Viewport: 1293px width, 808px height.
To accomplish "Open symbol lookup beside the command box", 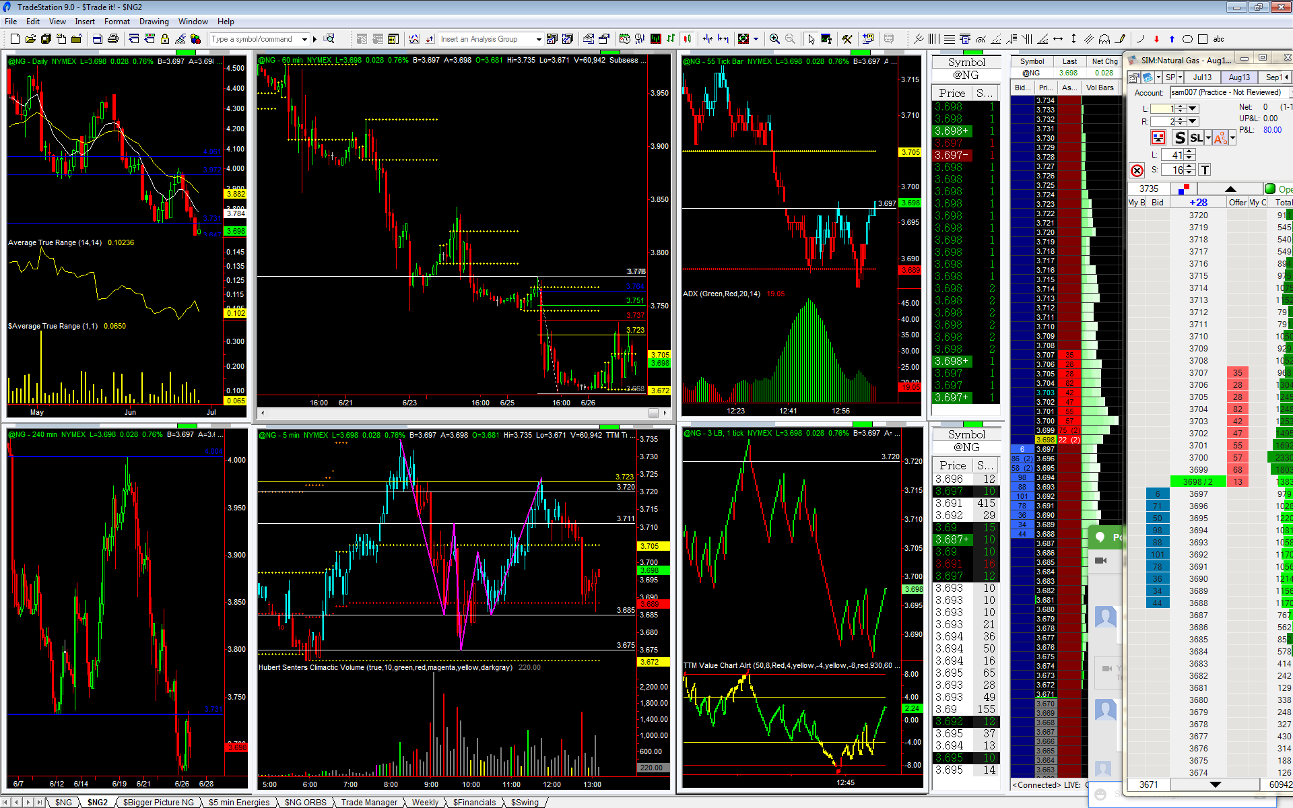I will (x=329, y=39).
